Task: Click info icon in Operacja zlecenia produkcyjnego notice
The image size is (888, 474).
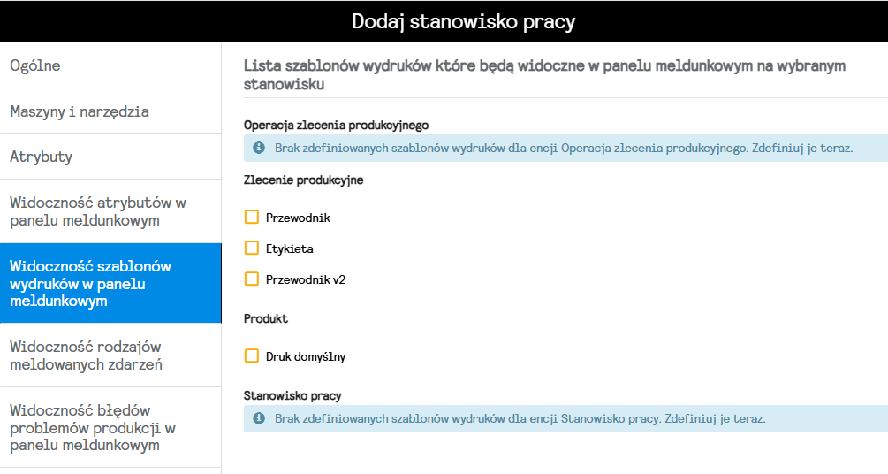Action: [259, 148]
